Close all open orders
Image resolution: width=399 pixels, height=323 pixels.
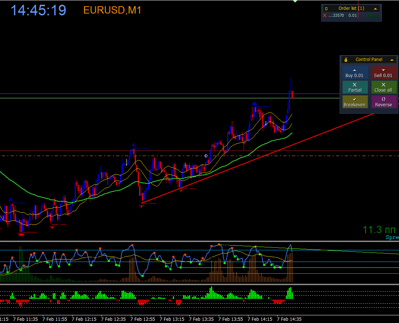(x=384, y=87)
